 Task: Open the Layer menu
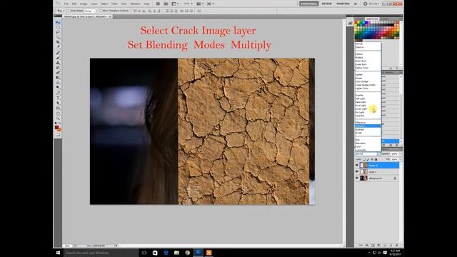(94, 4)
